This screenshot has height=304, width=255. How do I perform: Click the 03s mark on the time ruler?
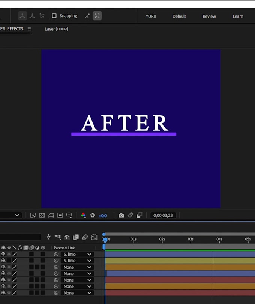pos(191,239)
